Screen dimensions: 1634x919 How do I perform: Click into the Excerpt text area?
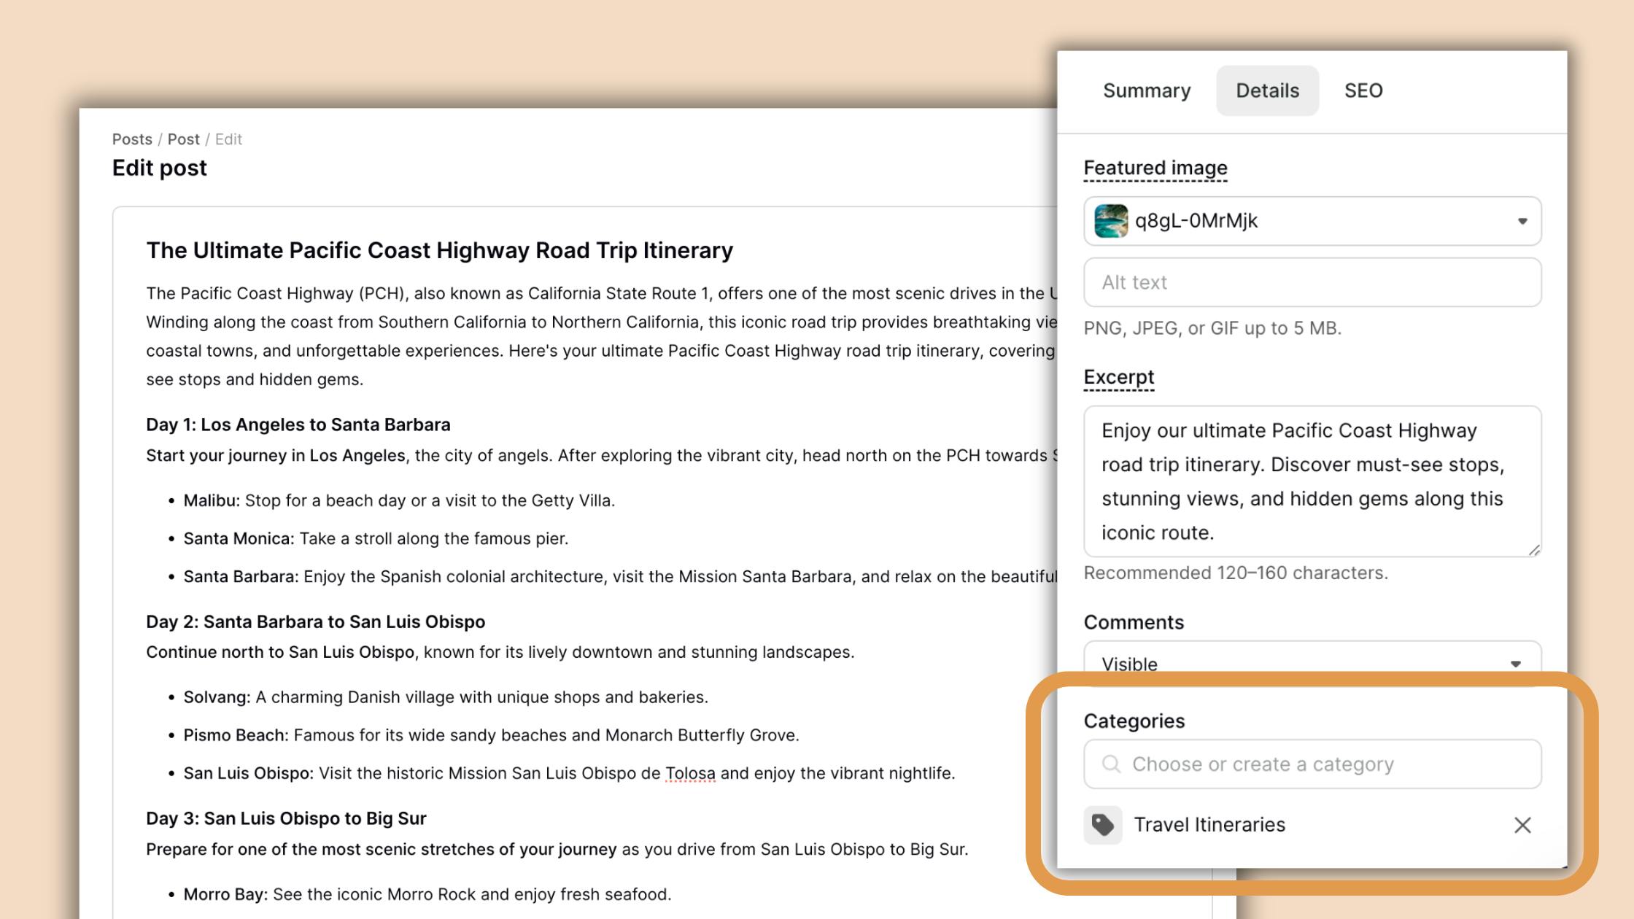pos(1312,481)
